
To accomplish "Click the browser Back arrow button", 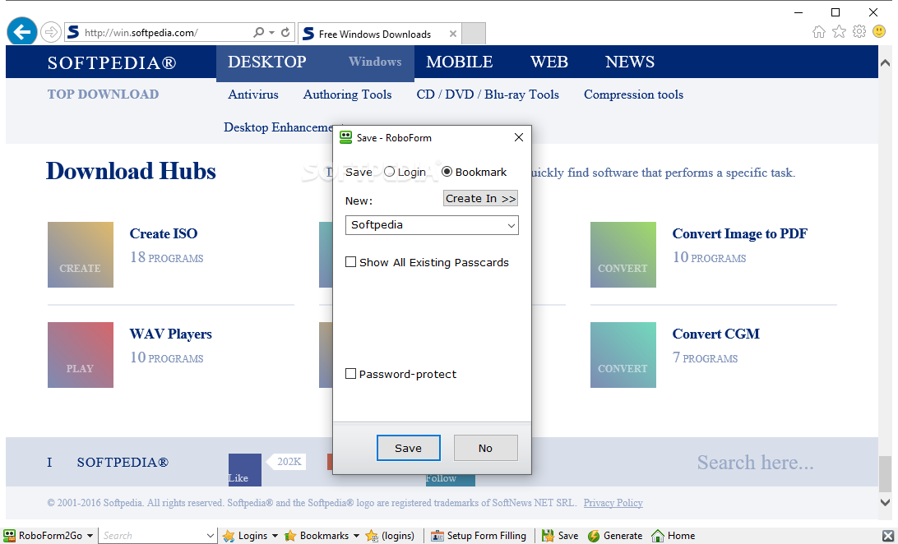I will click(x=21, y=31).
